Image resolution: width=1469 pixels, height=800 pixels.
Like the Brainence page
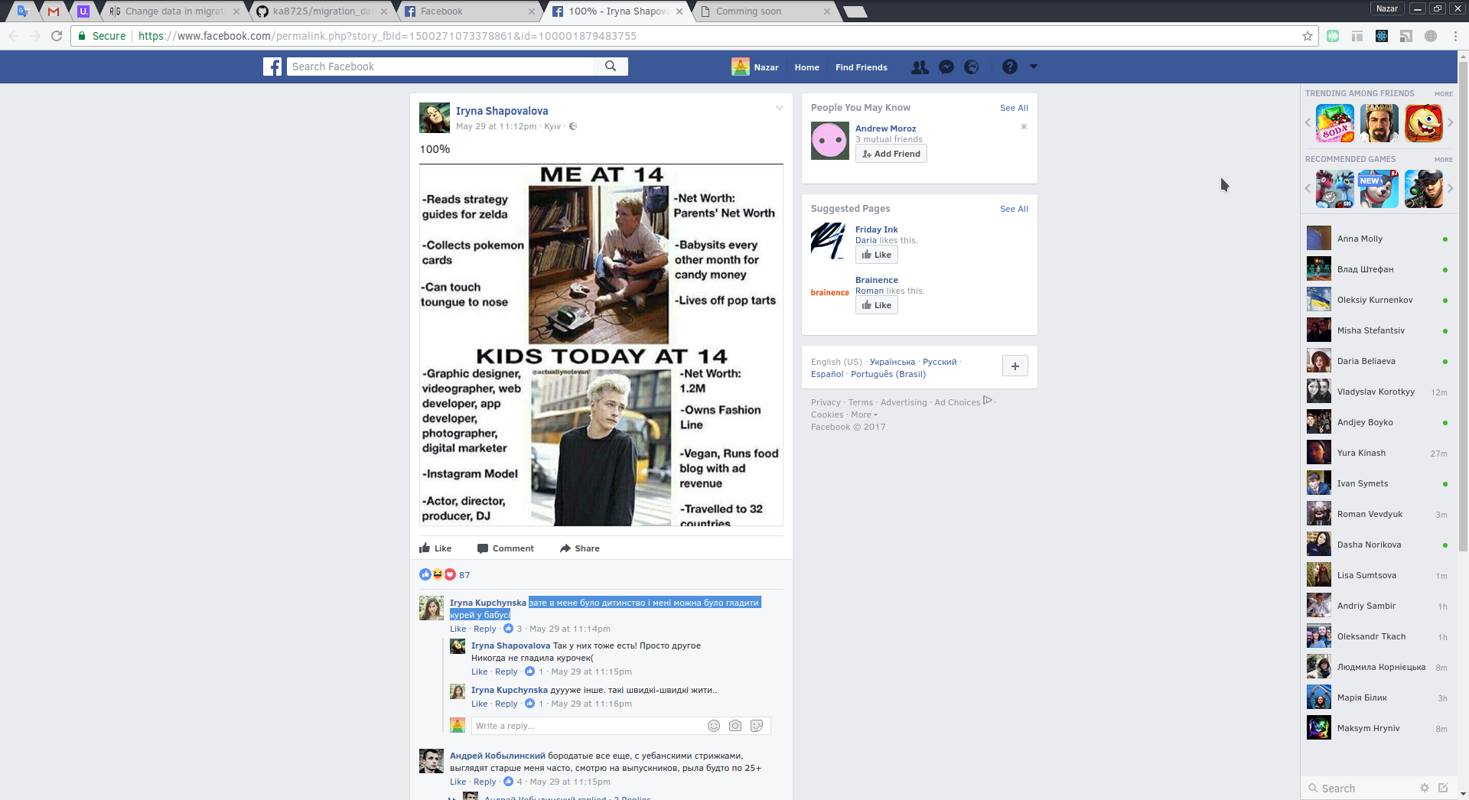[x=877, y=305]
